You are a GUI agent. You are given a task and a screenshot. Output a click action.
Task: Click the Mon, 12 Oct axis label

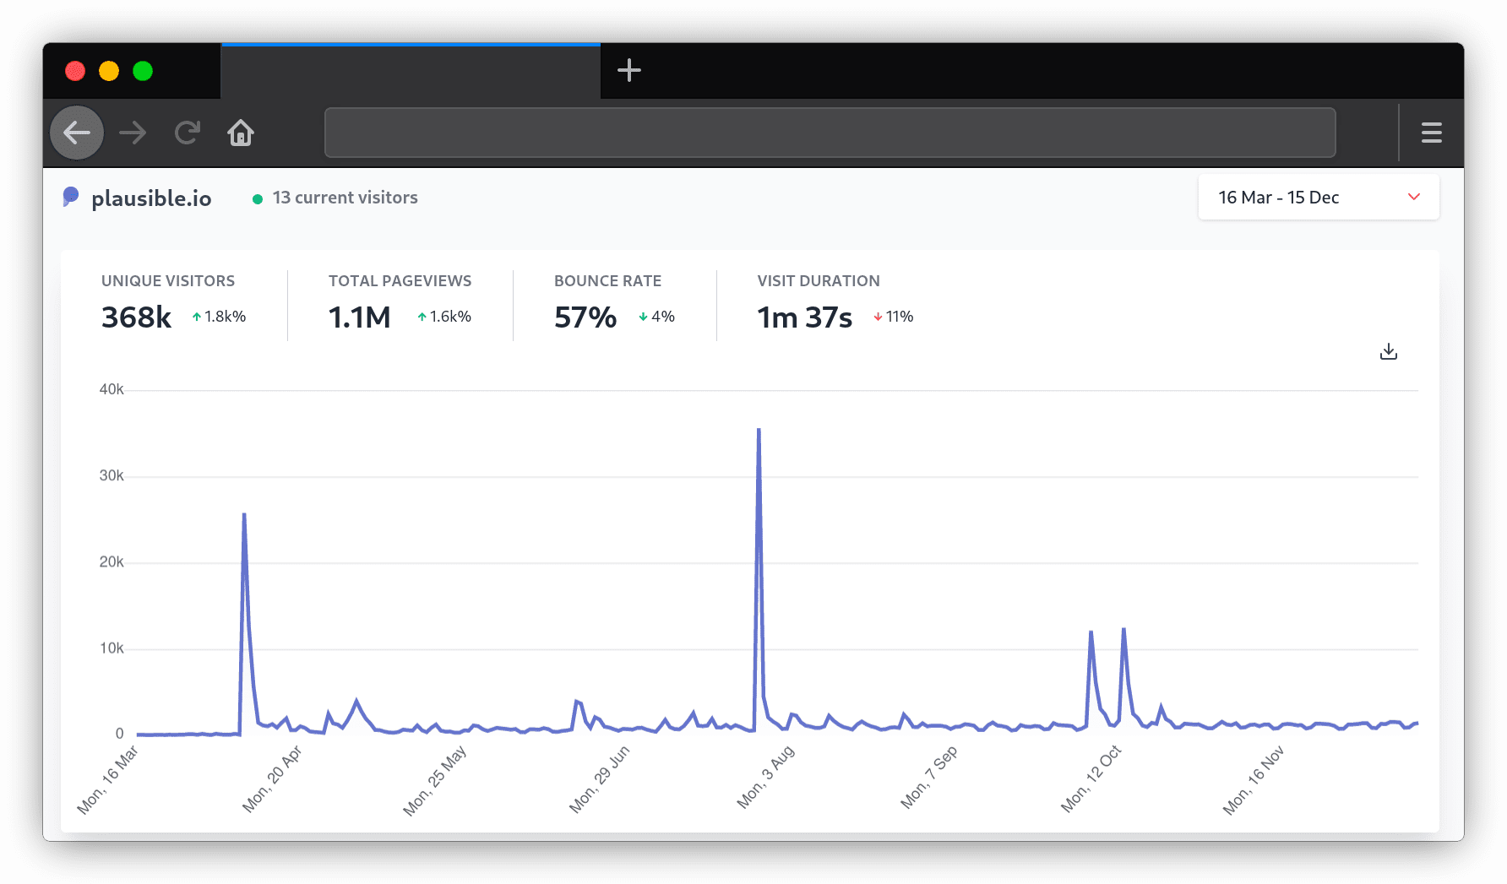[1091, 779]
